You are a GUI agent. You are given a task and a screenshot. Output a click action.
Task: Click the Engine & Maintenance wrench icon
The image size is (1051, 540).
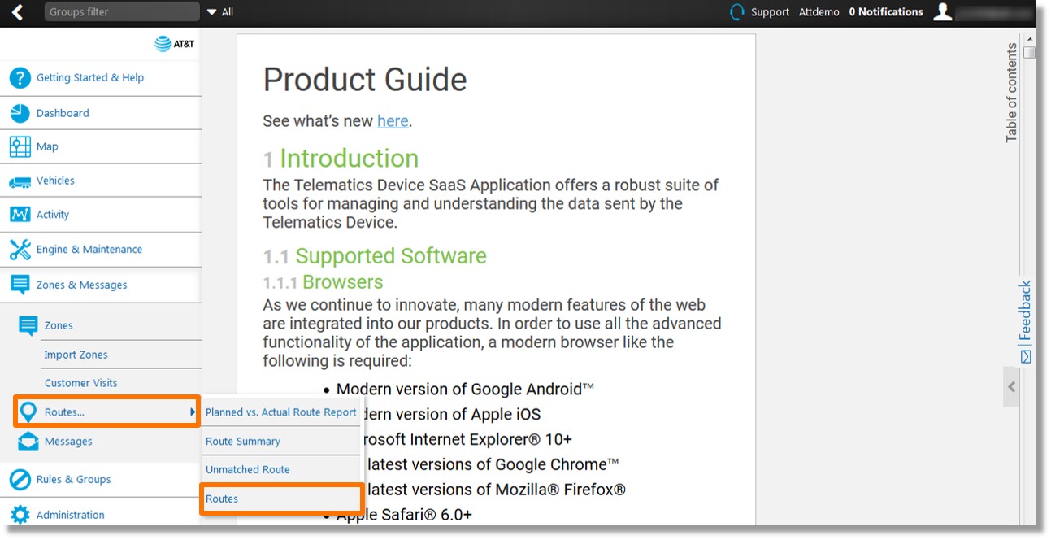20,250
